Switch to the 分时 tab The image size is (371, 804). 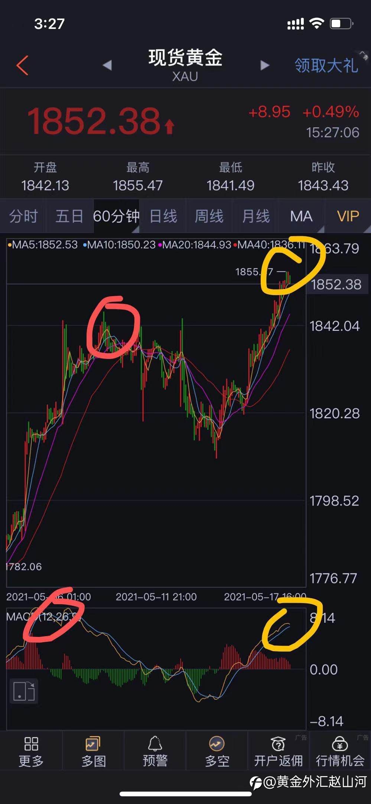pyautogui.click(x=23, y=216)
